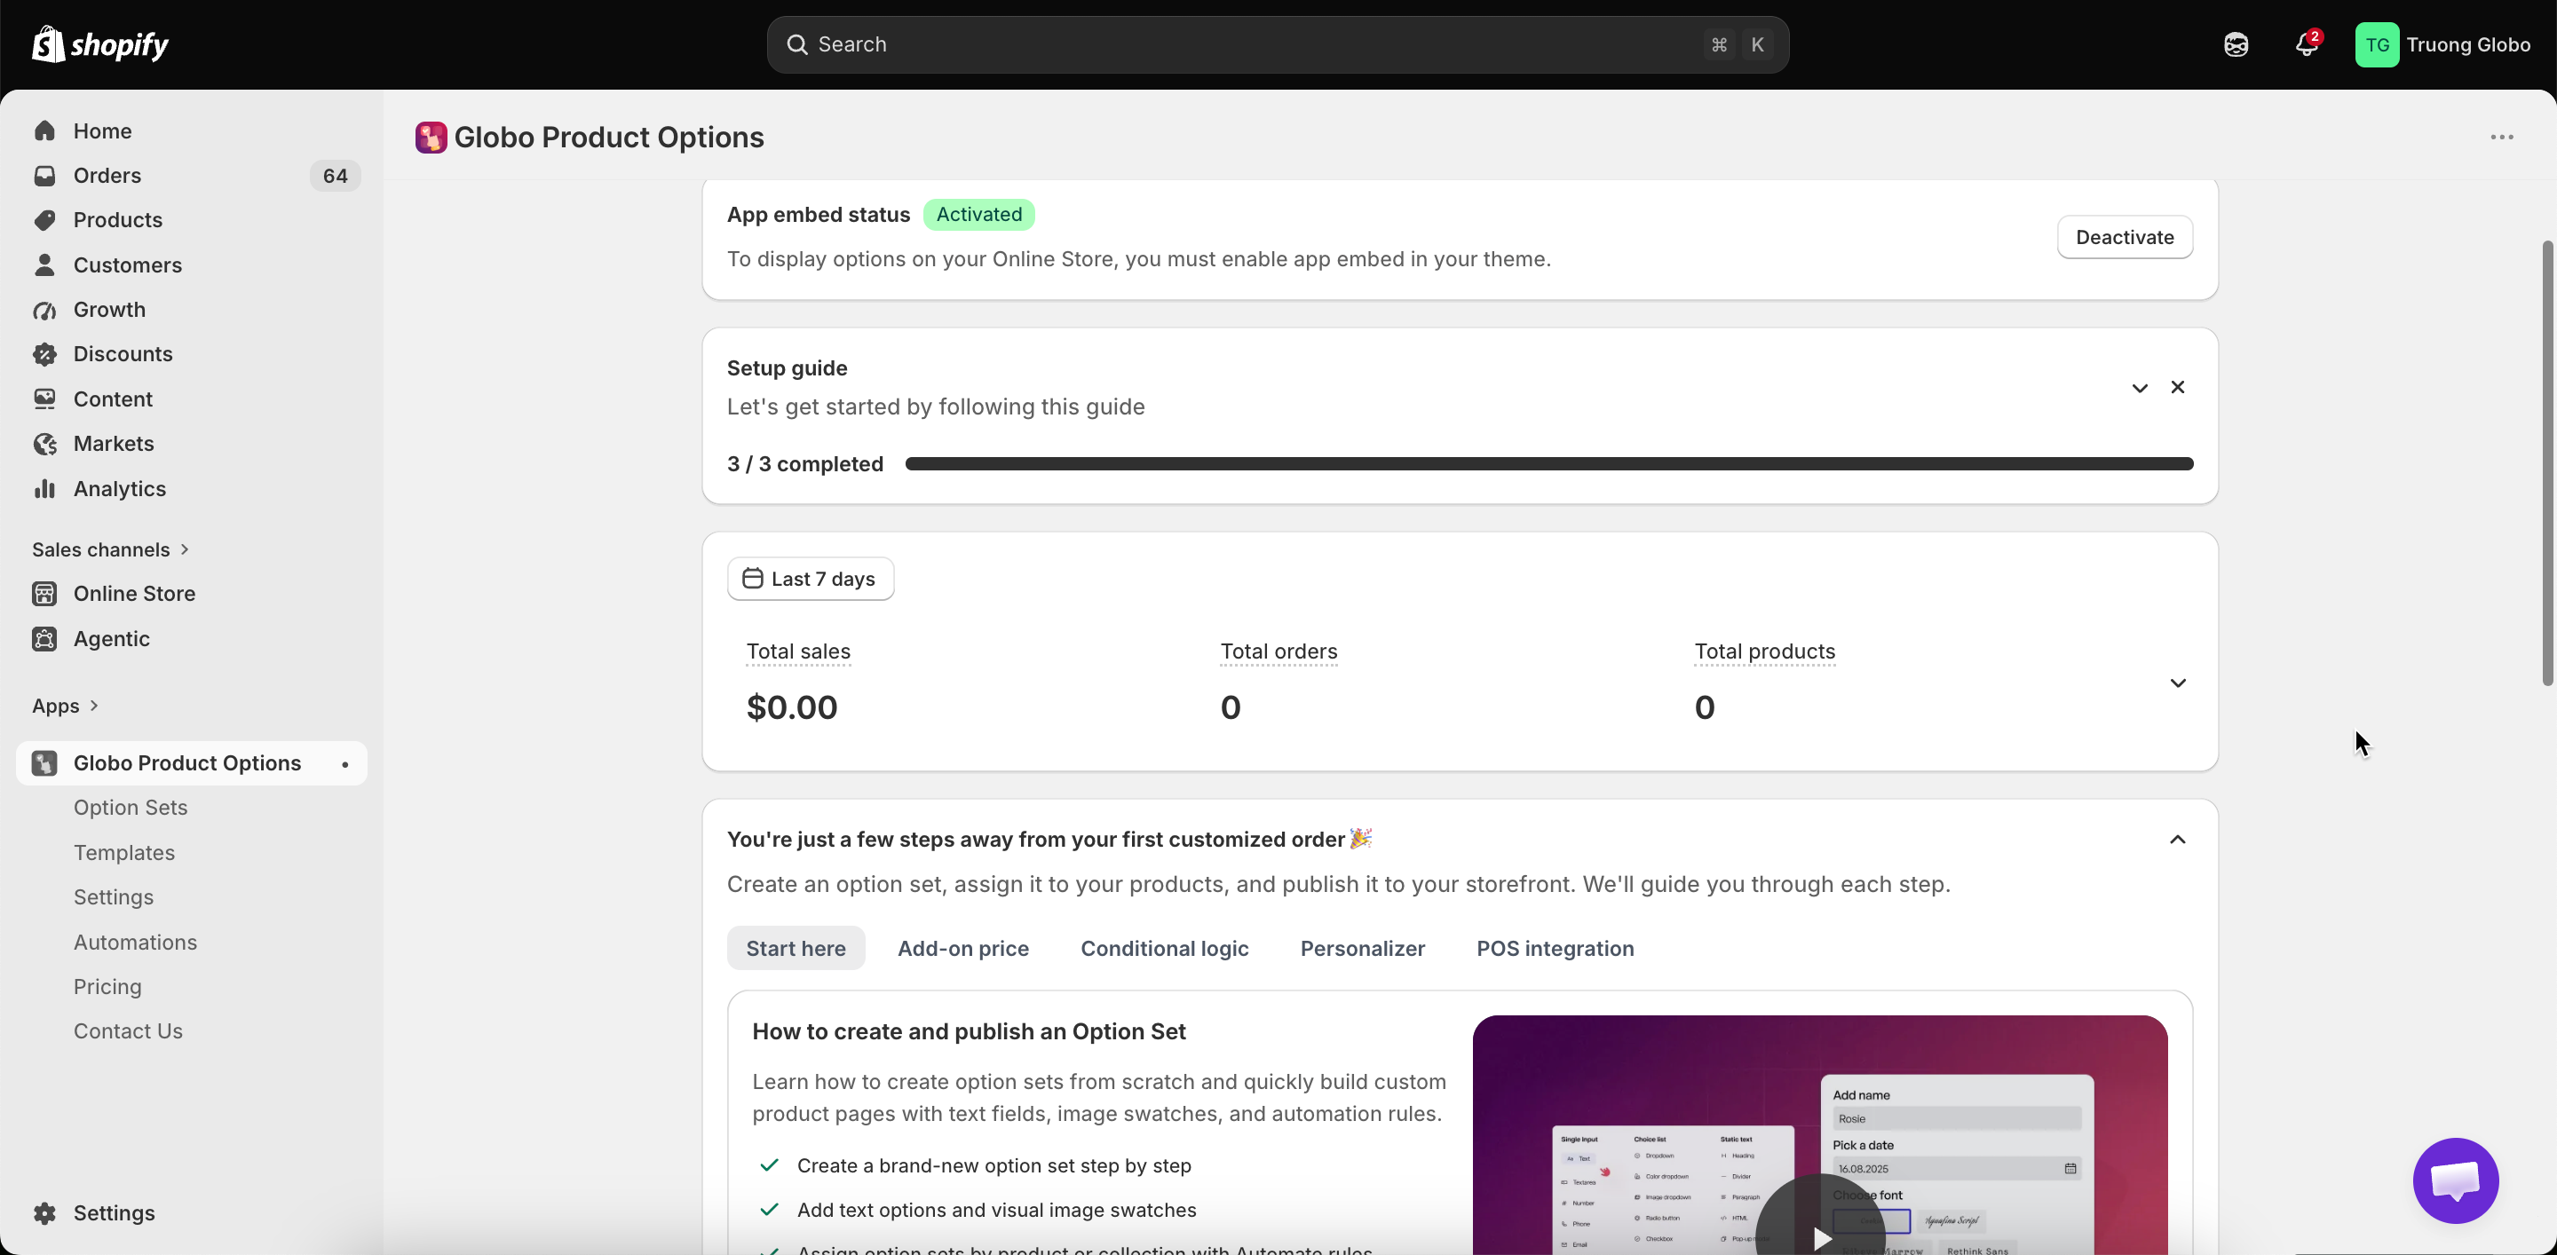Viewport: 2557px width, 1255px height.
Task: Open the notifications bell
Action: (x=2306, y=44)
